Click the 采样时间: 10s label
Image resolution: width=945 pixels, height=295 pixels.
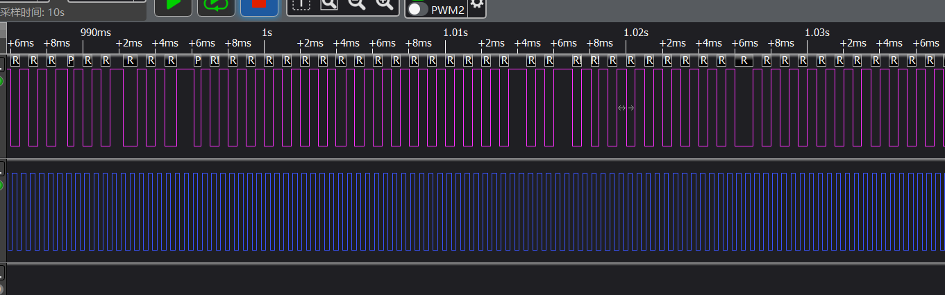coord(32,12)
